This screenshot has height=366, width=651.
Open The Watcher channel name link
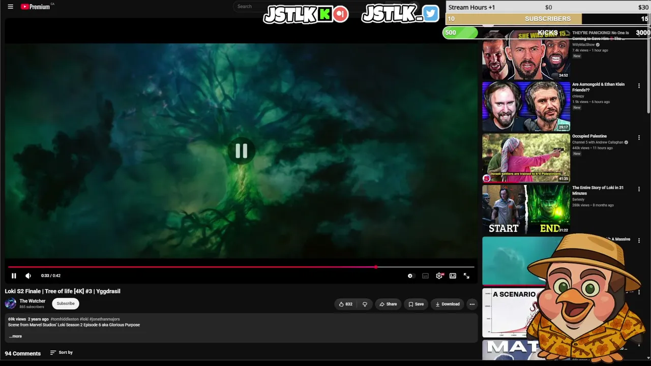click(x=33, y=301)
